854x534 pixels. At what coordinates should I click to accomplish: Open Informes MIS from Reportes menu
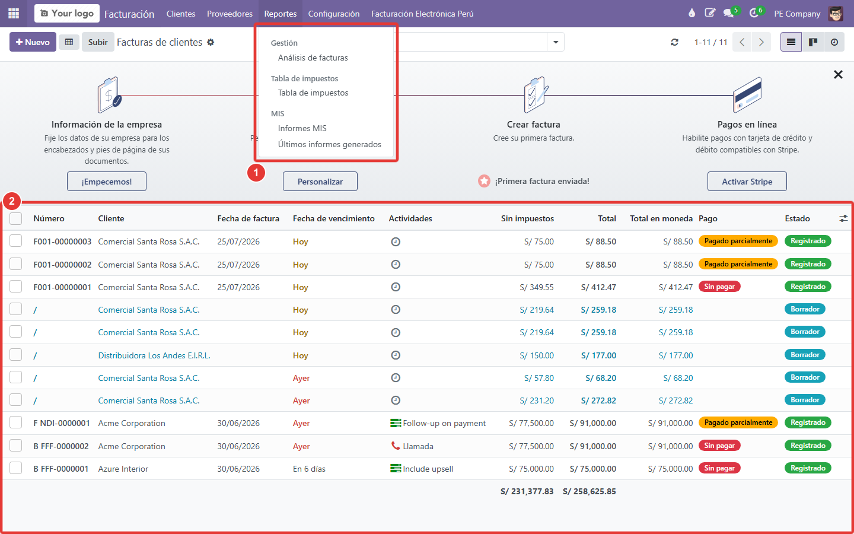coord(302,128)
